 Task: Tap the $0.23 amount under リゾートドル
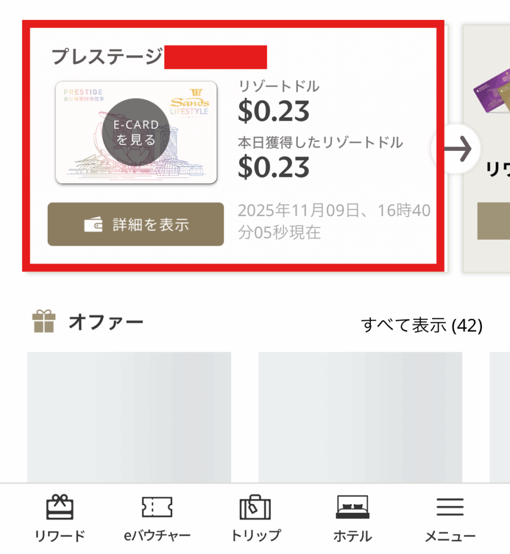pos(274,111)
